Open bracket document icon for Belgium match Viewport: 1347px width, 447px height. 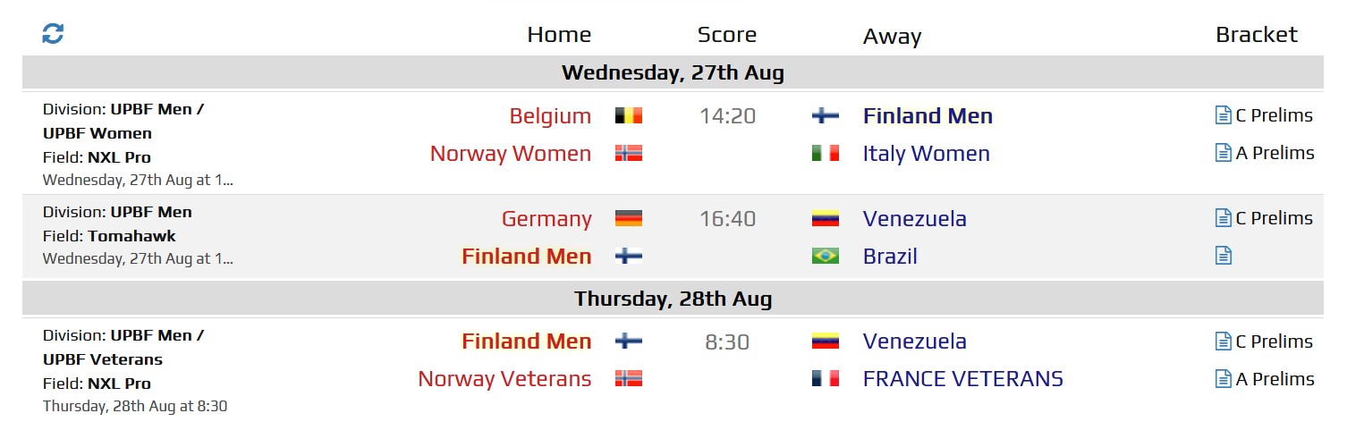[1223, 115]
